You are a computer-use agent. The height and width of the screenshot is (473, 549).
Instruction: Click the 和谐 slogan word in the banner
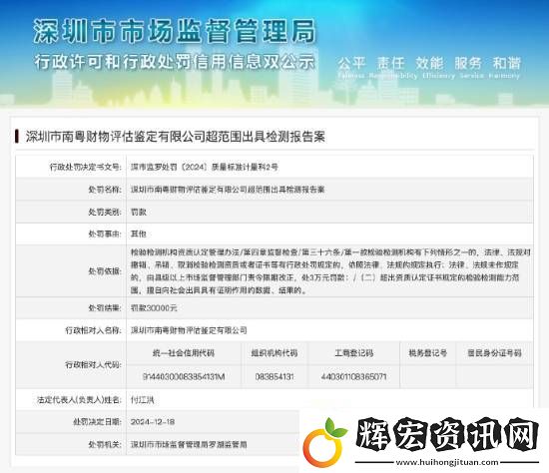click(507, 64)
